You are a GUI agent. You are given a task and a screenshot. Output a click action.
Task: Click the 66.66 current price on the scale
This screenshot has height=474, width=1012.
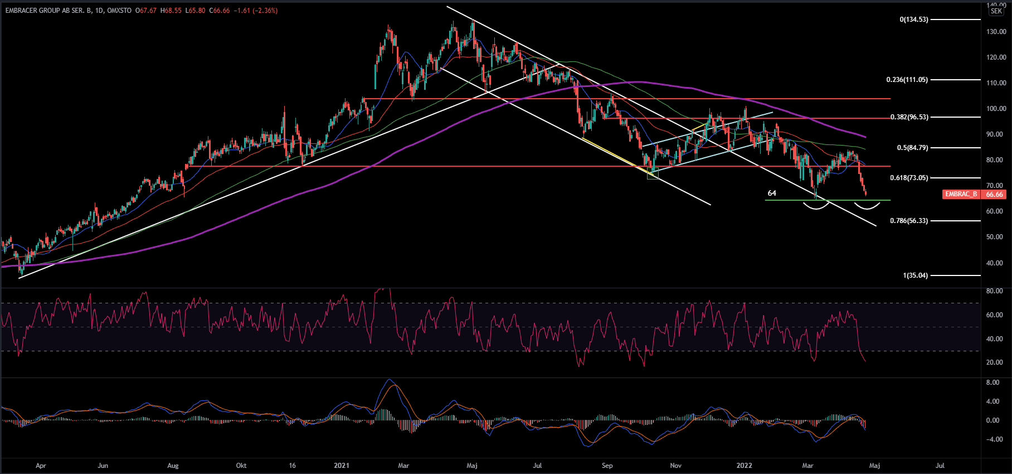[x=995, y=195]
